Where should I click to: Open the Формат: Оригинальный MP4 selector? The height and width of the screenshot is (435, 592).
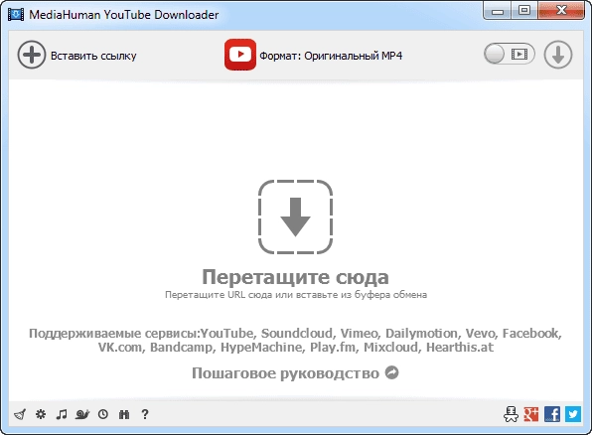(x=331, y=56)
